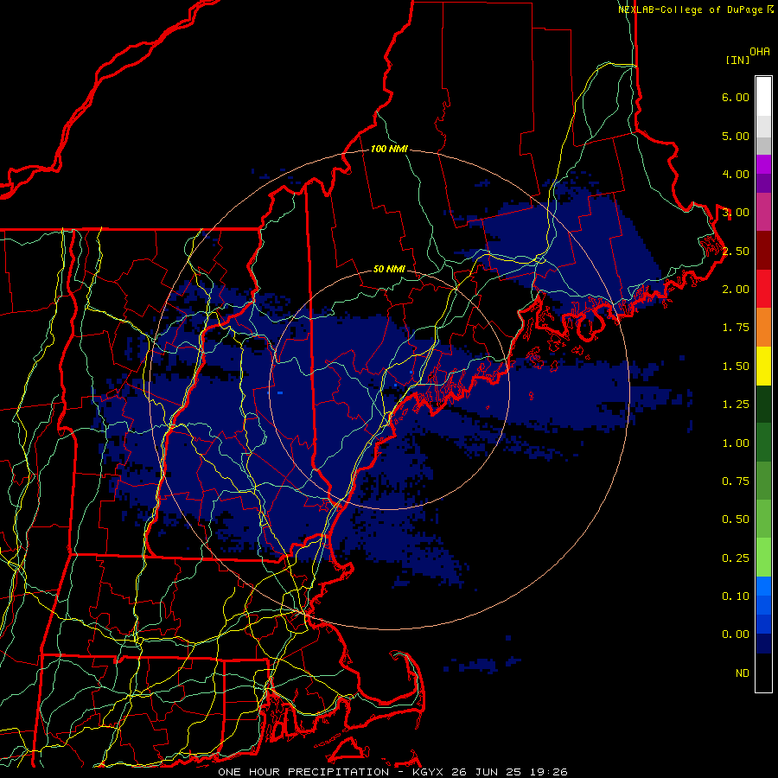Select the 0.75 legend value
This screenshot has width=778, height=778.
pyautogui.click(x=736, y=481)
